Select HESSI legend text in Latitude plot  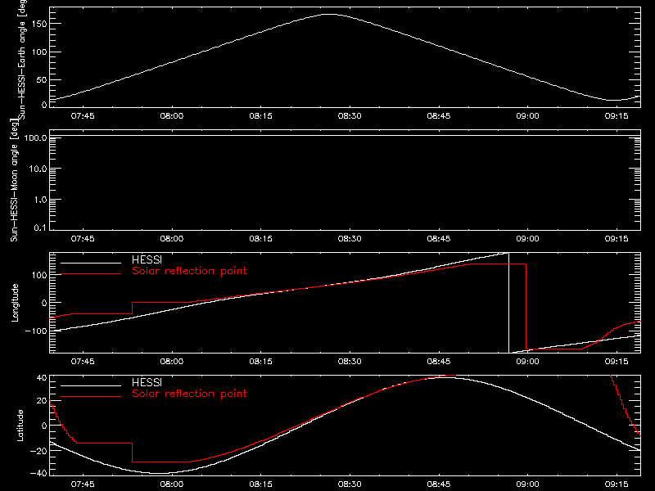147,382
